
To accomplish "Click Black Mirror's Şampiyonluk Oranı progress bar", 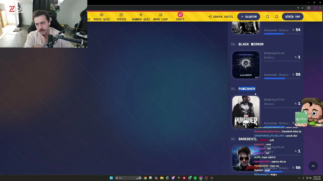I will pos(282,61).
